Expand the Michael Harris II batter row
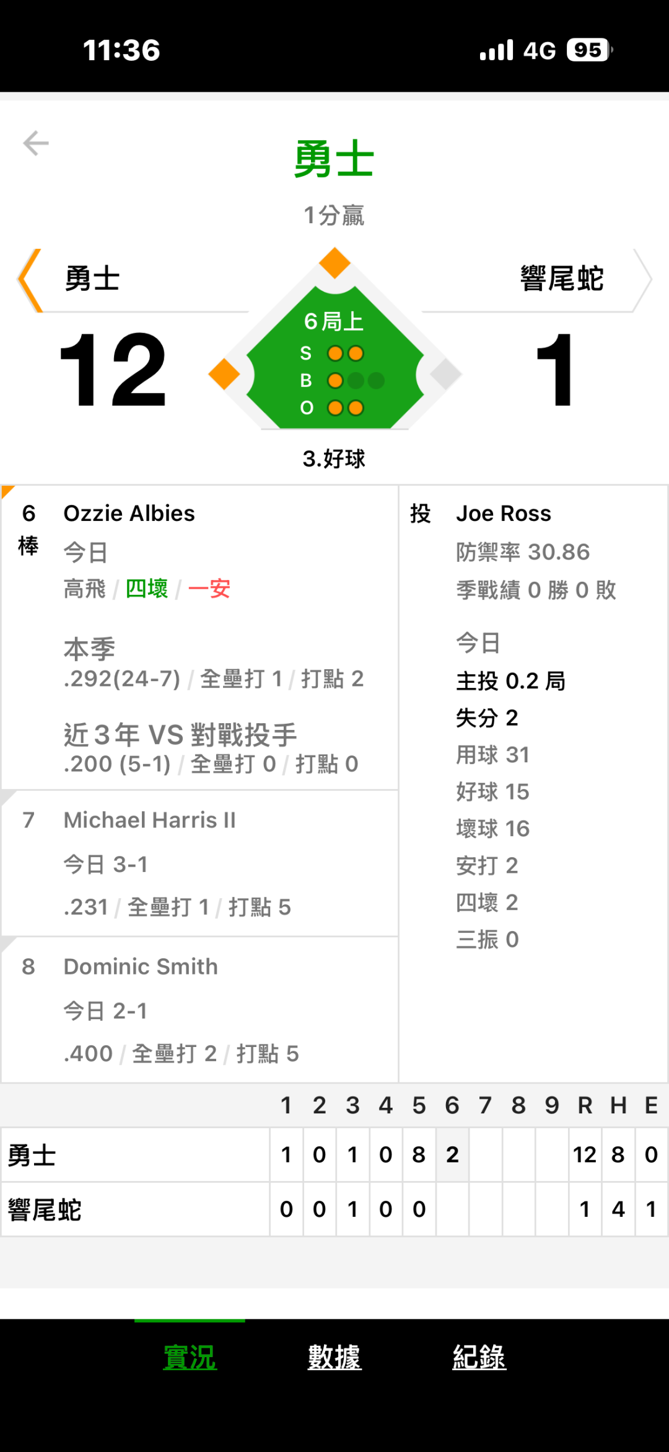This screenshot has width=669, height=1452. click(x=199, y=863)
